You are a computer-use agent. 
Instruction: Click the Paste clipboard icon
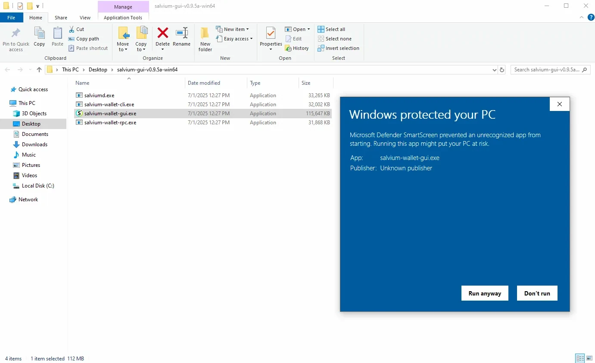tap(57, 34)
